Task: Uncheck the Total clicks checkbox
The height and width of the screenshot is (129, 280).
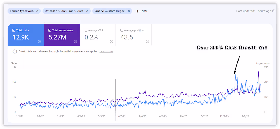Action: [x=14, y=30]
